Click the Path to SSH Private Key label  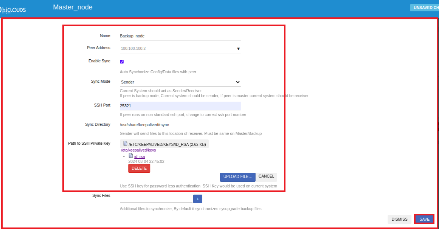tap(89, 143)
